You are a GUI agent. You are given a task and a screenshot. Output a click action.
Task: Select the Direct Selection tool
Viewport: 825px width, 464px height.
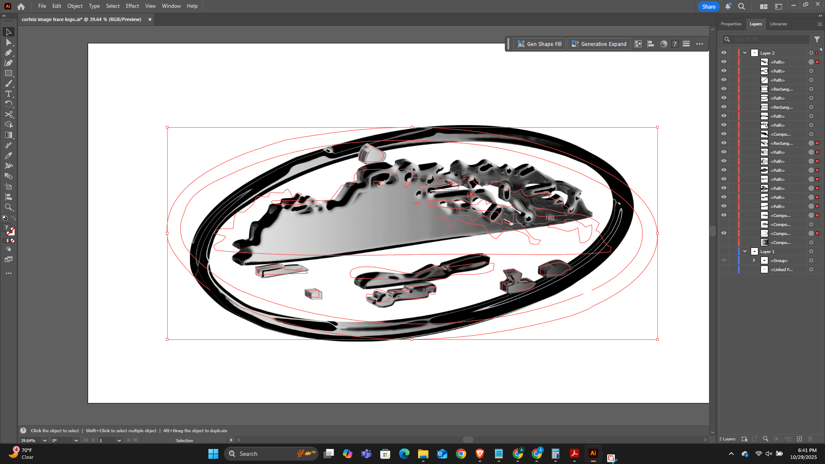pyautogui.click(x=9, y=43)
